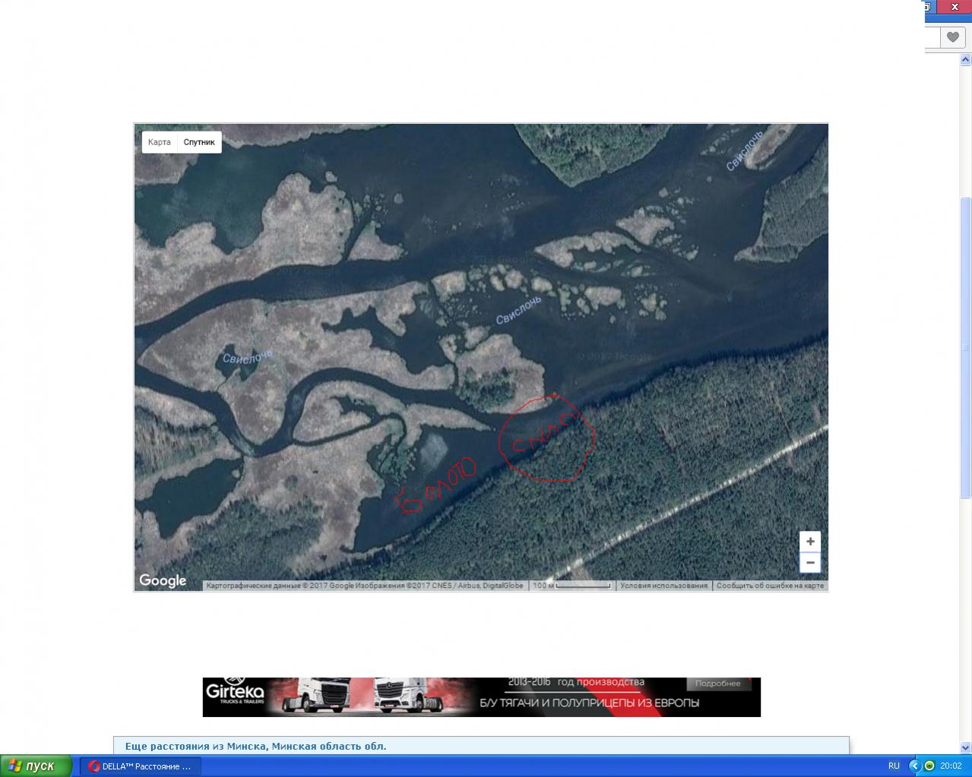972x777 pixels.
Task: Switch map to Спутник satellite view
Action: coord(199,142)
